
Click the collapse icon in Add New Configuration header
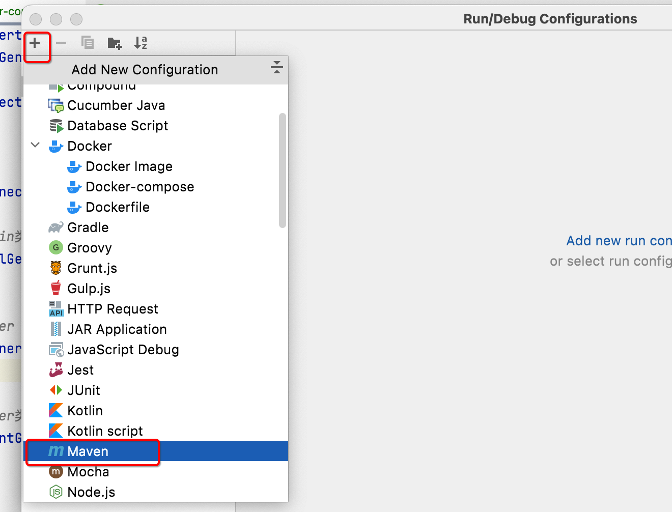click(277, 67)
